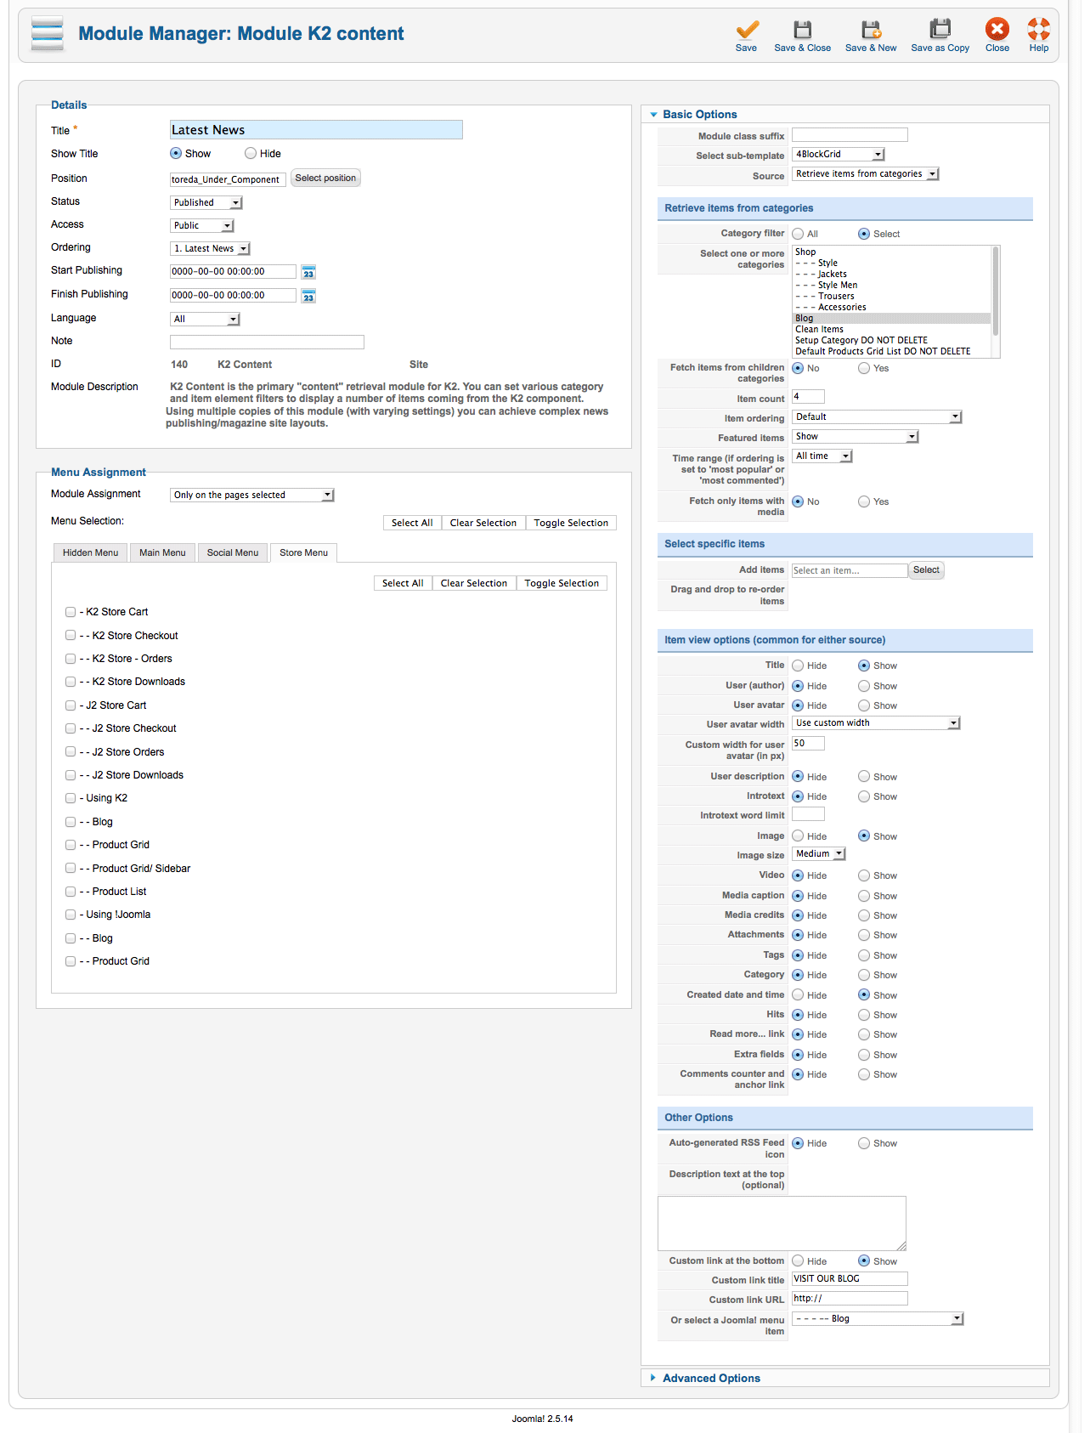Open the Select sub-template dropdown
Viewport: 1090px width, 1433px height.
click(x=839, y=154)
